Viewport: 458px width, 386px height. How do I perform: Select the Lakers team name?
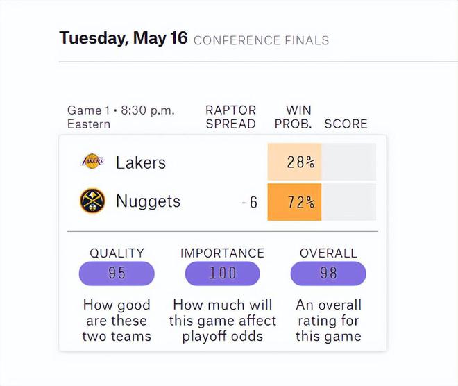tap(141, 162)
